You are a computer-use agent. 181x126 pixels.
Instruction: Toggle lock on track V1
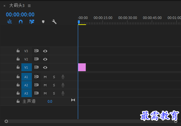(18, 67)
